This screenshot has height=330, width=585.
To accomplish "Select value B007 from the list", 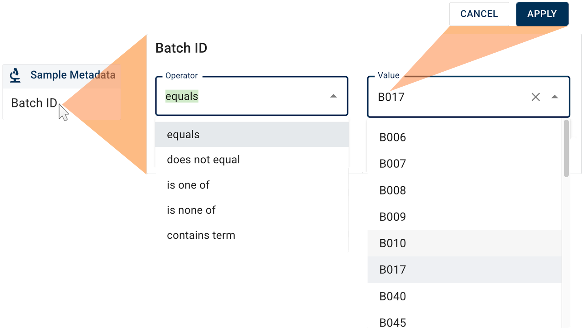I will (x=392, y=164).
